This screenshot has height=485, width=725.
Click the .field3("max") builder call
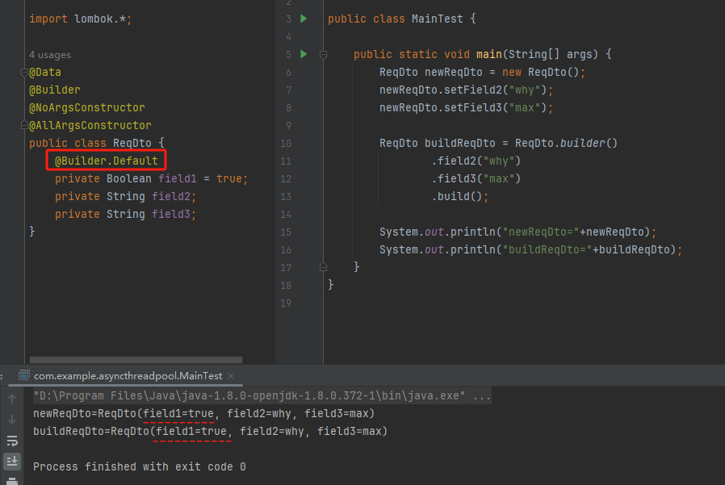pos(476,178)
